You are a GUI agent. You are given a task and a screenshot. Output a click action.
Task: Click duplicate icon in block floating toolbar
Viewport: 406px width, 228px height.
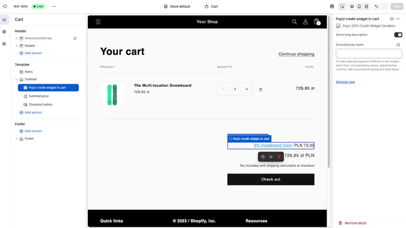click(x=263, y=157)
